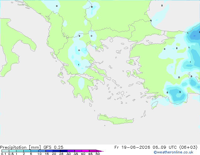Click the 'Precipitation [mm]' title text
The image size is (200, 155).
(21, 147)
